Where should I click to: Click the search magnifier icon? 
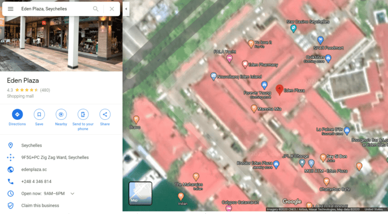[x=95, y=9]
